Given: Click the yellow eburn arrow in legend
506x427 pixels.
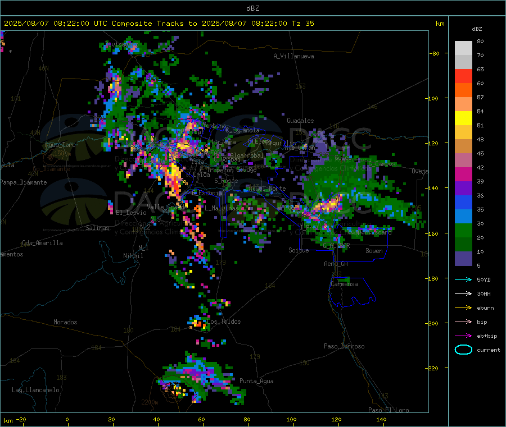Looking at the screenshot, I should [463, 308].
